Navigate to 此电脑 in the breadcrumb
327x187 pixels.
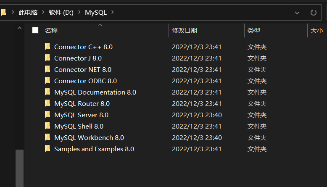coord(28,13)
